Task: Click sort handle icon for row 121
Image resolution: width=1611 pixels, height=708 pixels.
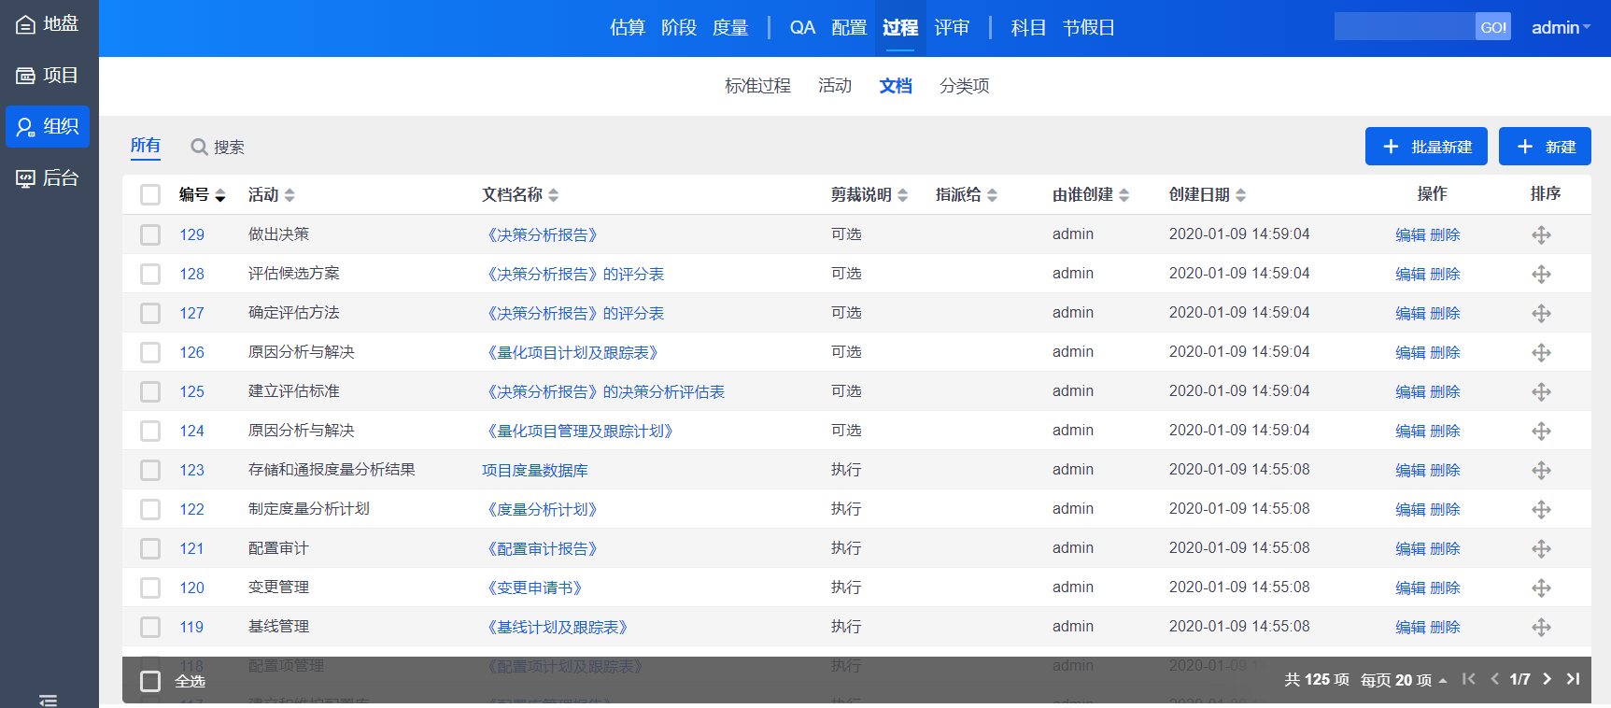Action: (x=1542, y=548)
